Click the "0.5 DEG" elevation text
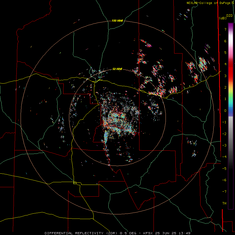Image resolution: width=235 pixels, height=235 pixels. [x=128, y=233]
